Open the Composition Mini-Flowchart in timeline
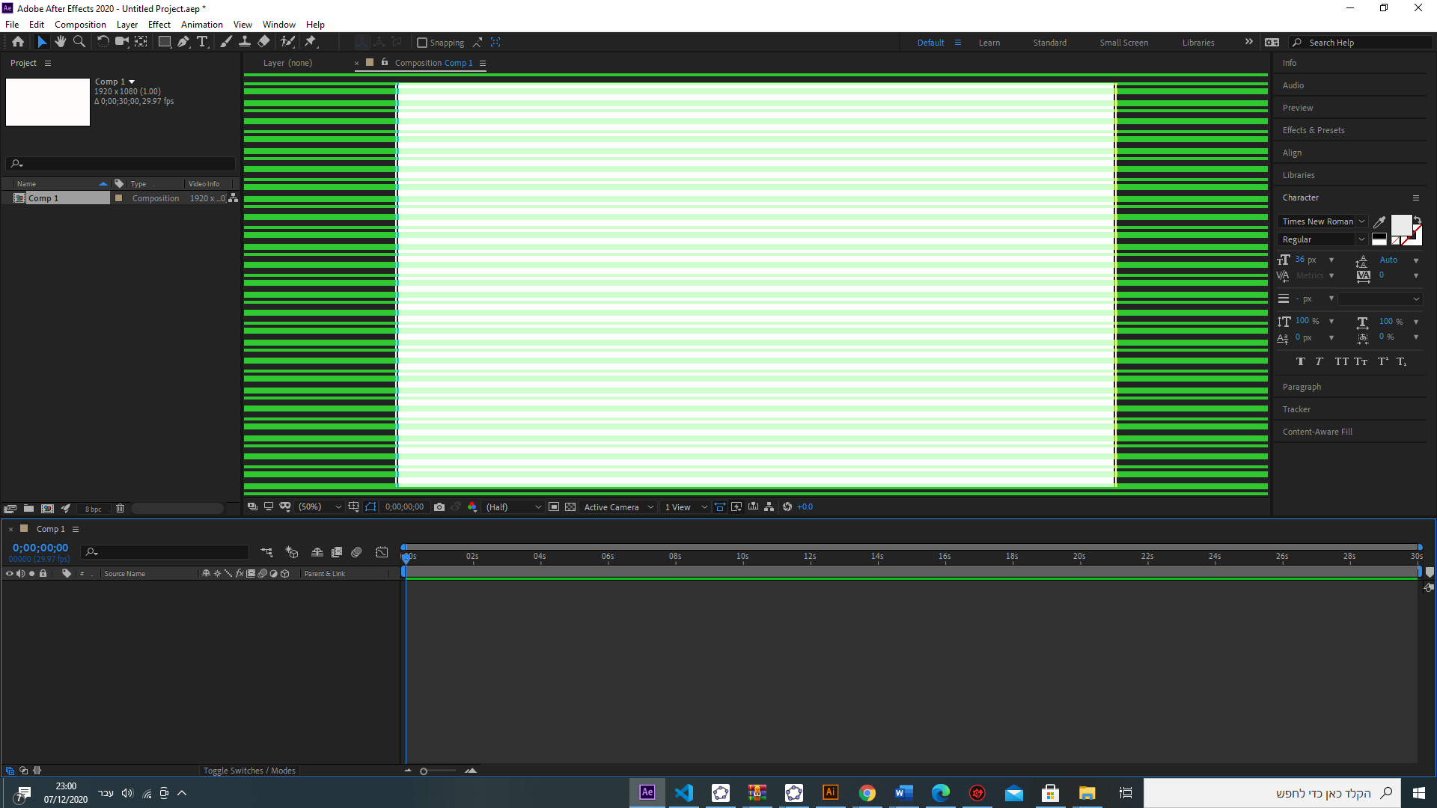Image resolution: width=1437 pixels, height=808 pixels. 267,552
